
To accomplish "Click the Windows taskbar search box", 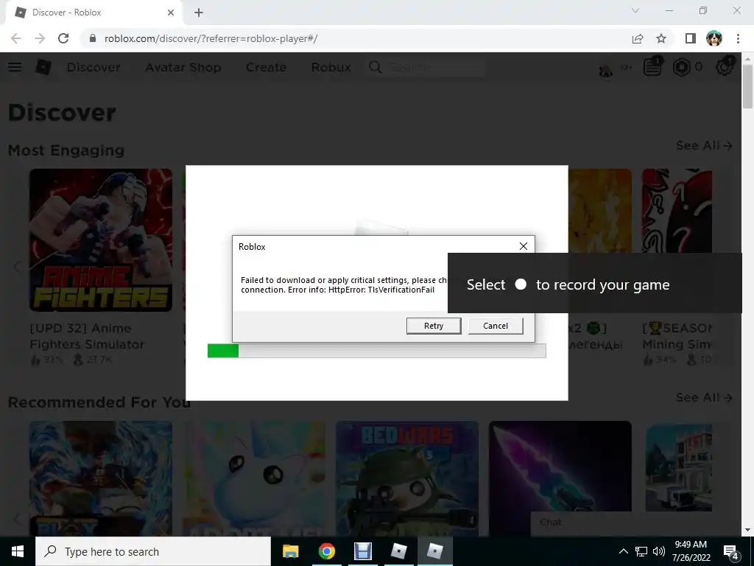I will tap(153, 551).
